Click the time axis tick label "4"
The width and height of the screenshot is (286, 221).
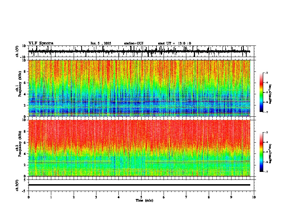point(119,197)
